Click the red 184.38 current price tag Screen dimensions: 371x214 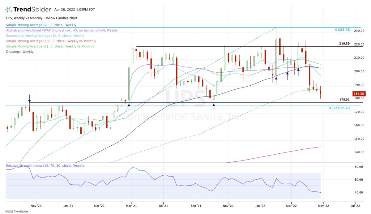click(x=359, y=94)
